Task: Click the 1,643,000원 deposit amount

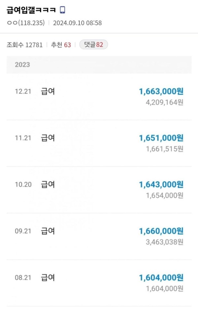Action: click(161, 185)
